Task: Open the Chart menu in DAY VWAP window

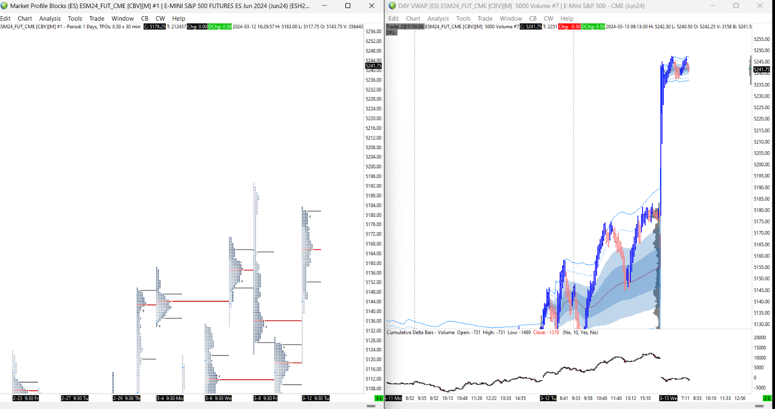Action: (x=413, y=19)
